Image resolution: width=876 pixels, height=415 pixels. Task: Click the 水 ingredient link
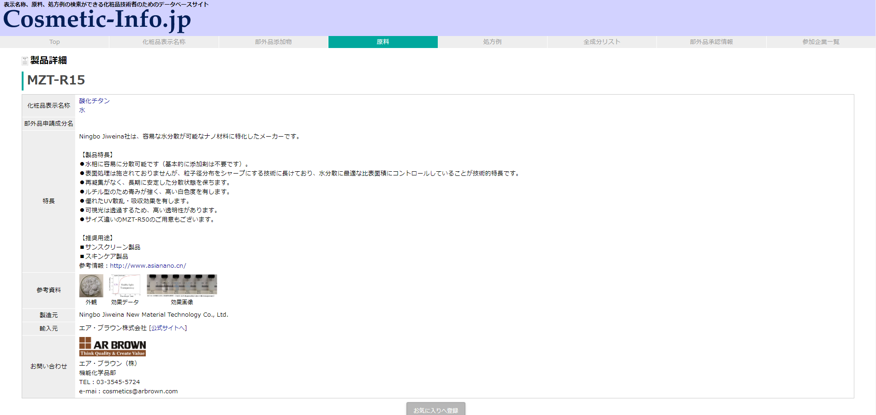click(82, 110)
